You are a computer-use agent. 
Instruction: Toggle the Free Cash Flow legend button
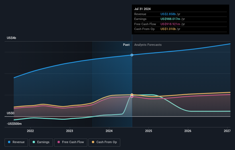pos(71,142)
